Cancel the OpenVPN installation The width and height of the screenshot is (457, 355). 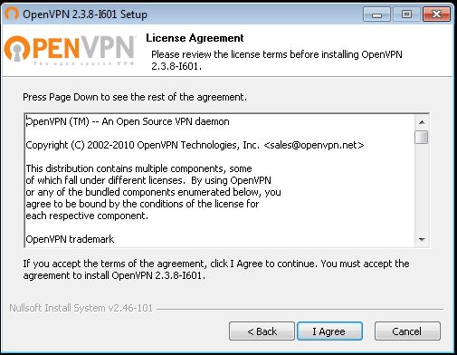(407, 331)
